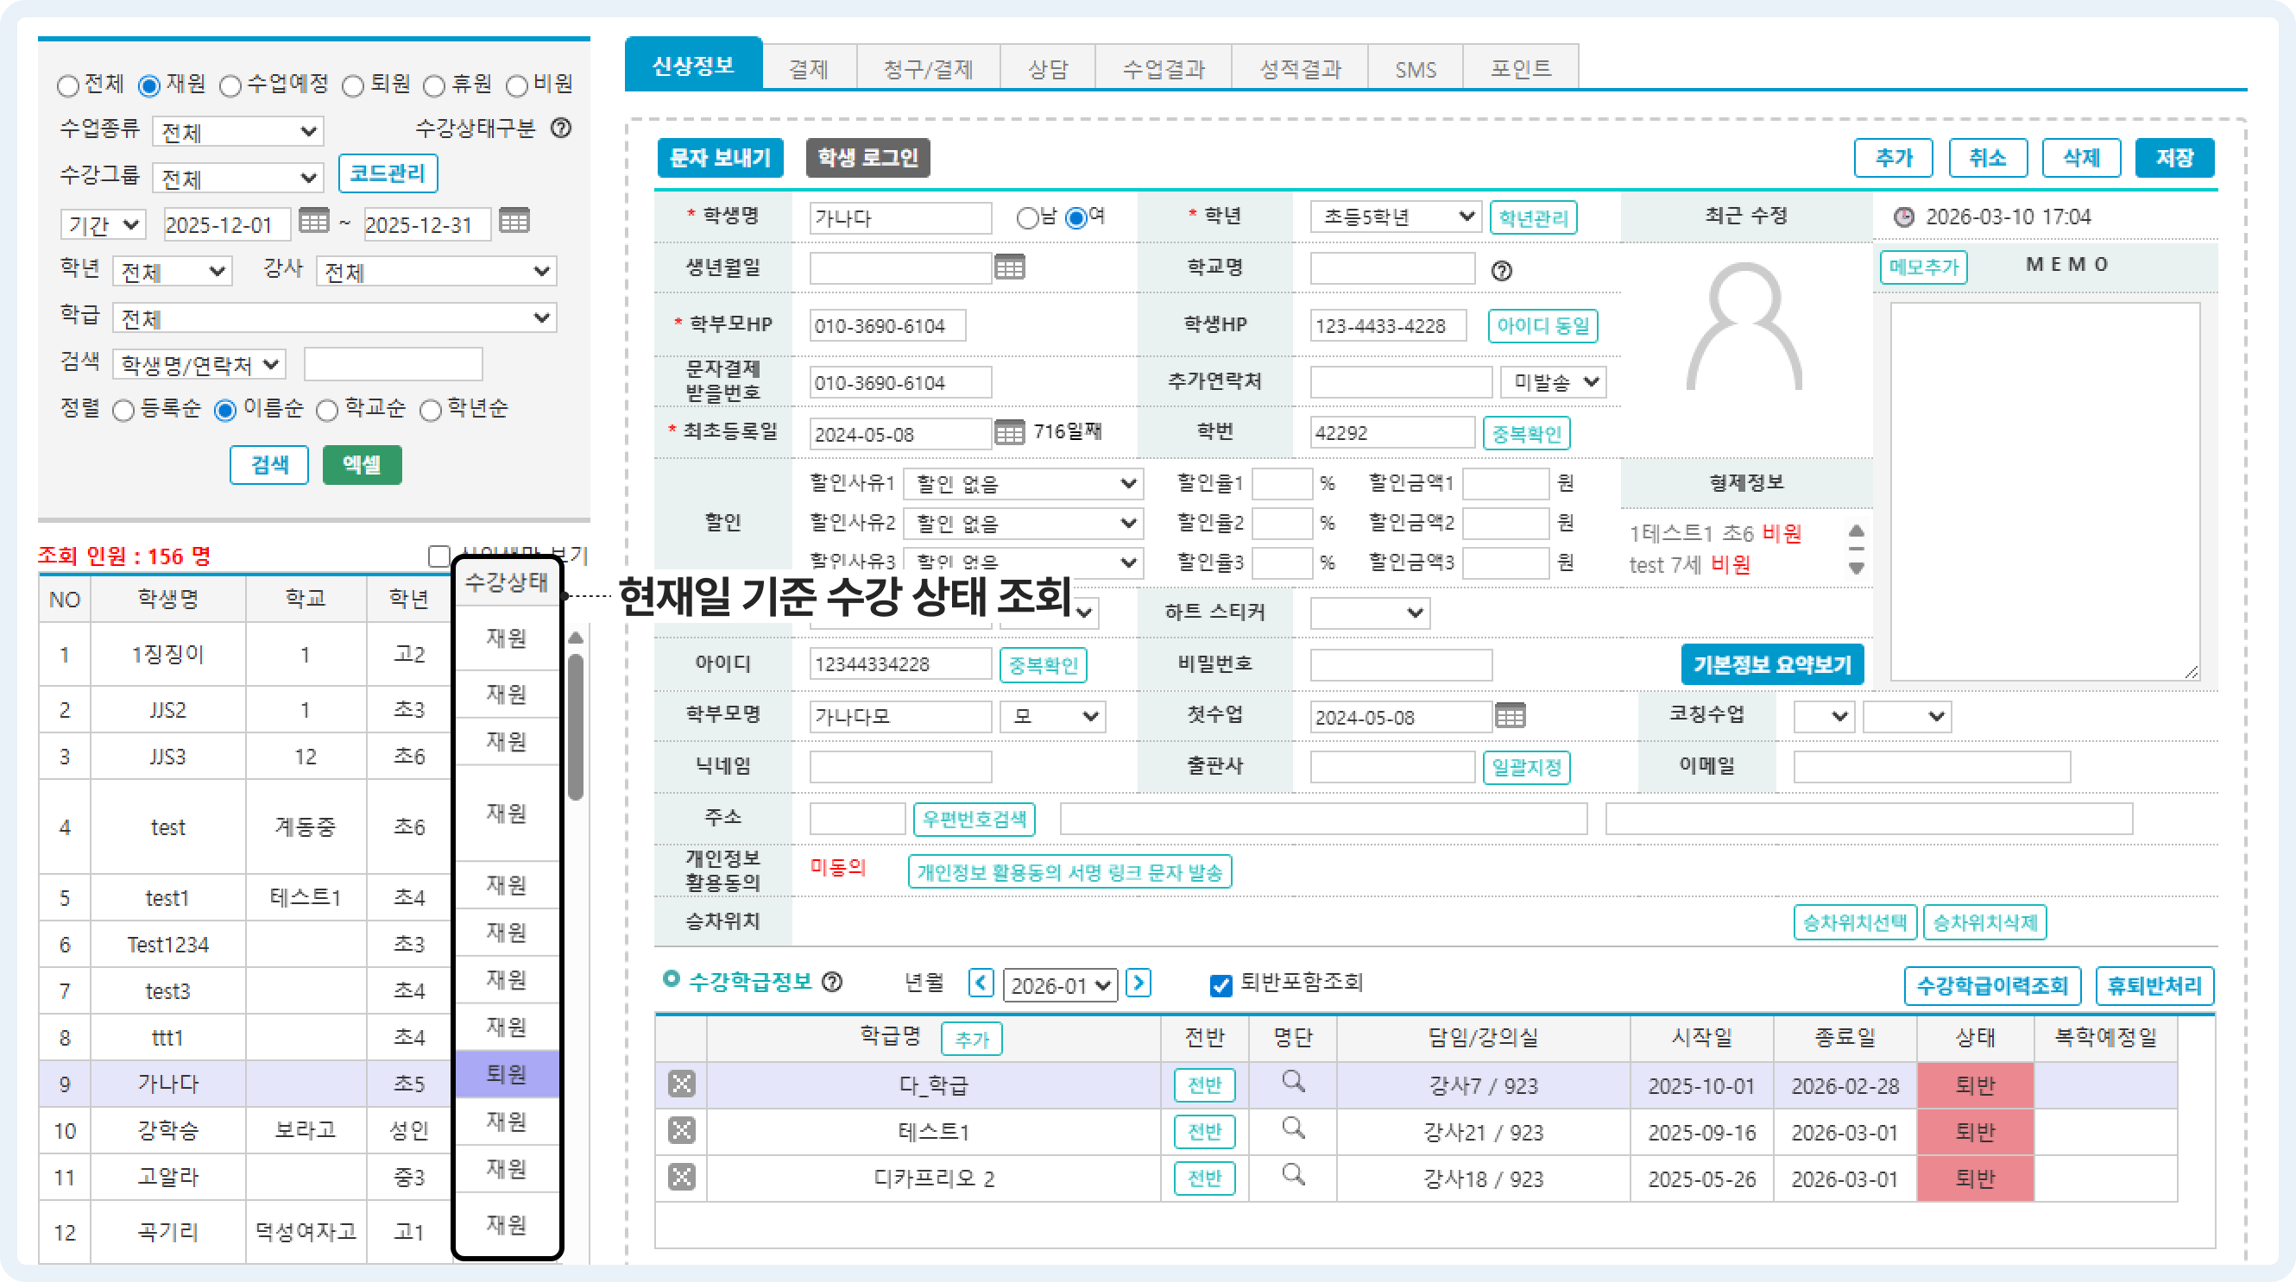The image size is (2296, 1282).
Task: Expand the 초등5학년 grade dropdown
Action: [1395, 217]
